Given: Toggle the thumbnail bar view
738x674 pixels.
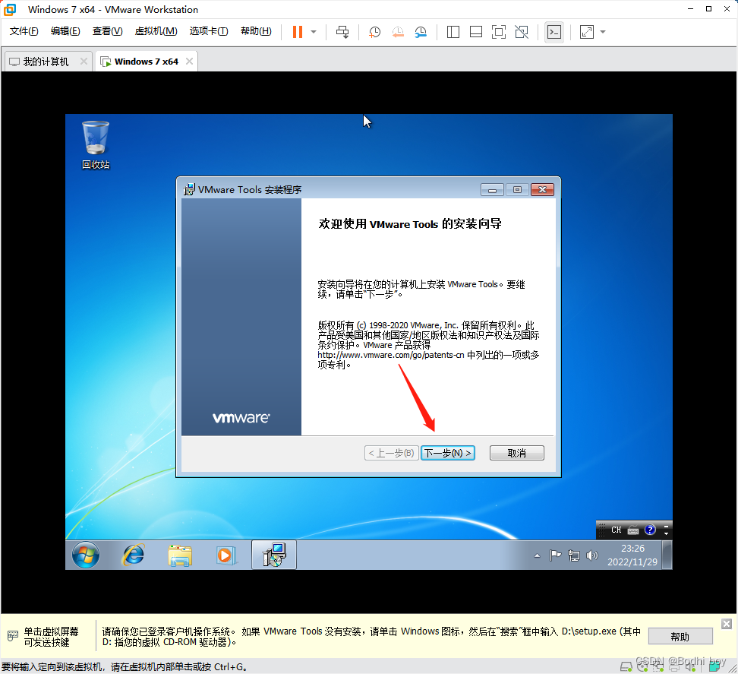Looking at the screenshot, I should click(476, 32).
